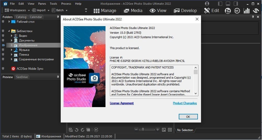Rotate left using the bottom toolbar icon
Image resolution: width=262 pixels, height=140 pixels.
coord(76,130)
